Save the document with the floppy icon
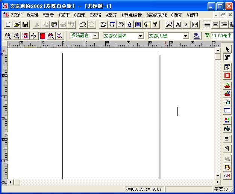Viewport: 235px width, 194px height. tap(25, 24)
